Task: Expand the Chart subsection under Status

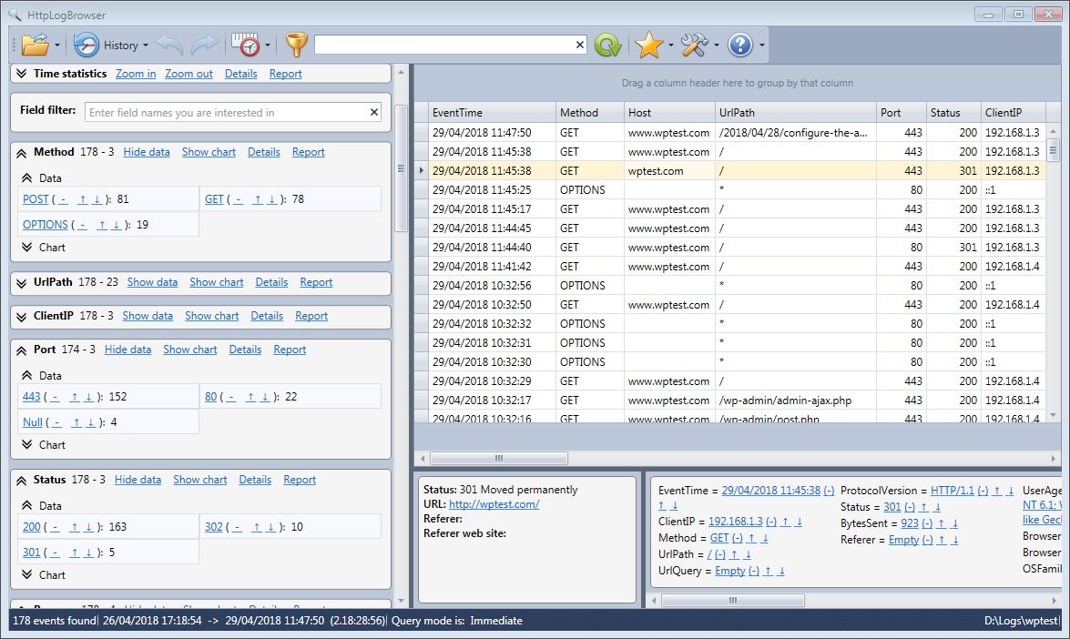Action: click(x=27, y=574)
